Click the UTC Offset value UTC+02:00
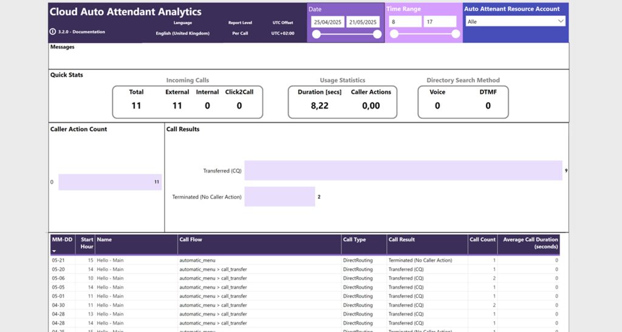The width and height of the screenshot is (622, 332). [283, 33]
